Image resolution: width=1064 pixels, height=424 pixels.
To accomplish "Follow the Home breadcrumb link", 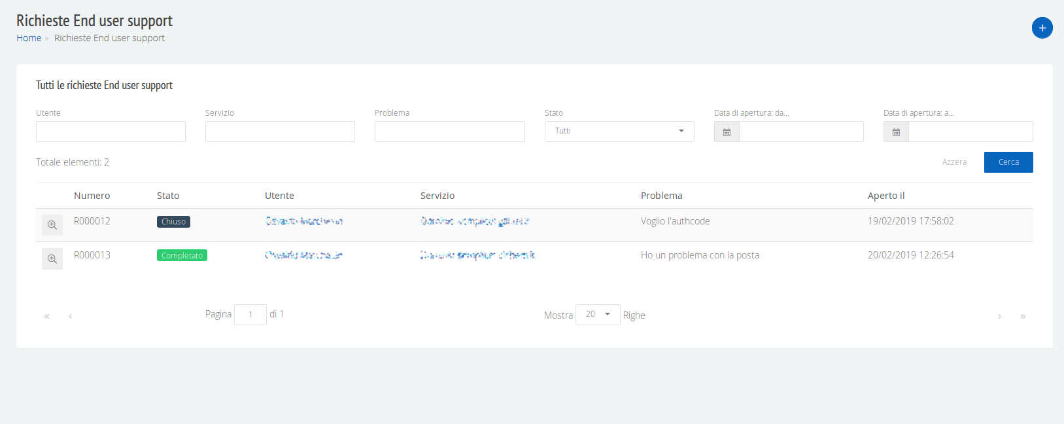I will point(29,38).
